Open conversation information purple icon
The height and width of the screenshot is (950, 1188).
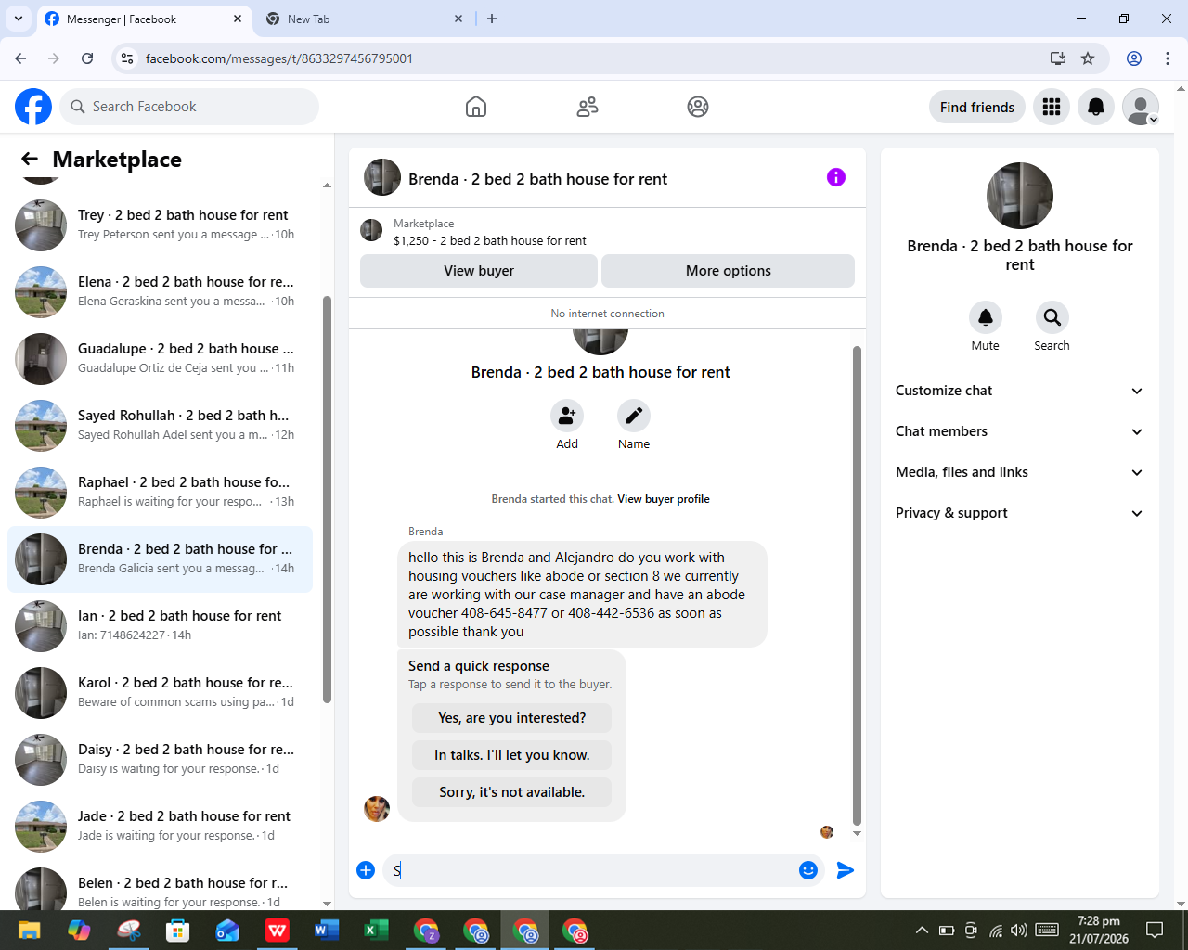836,177
